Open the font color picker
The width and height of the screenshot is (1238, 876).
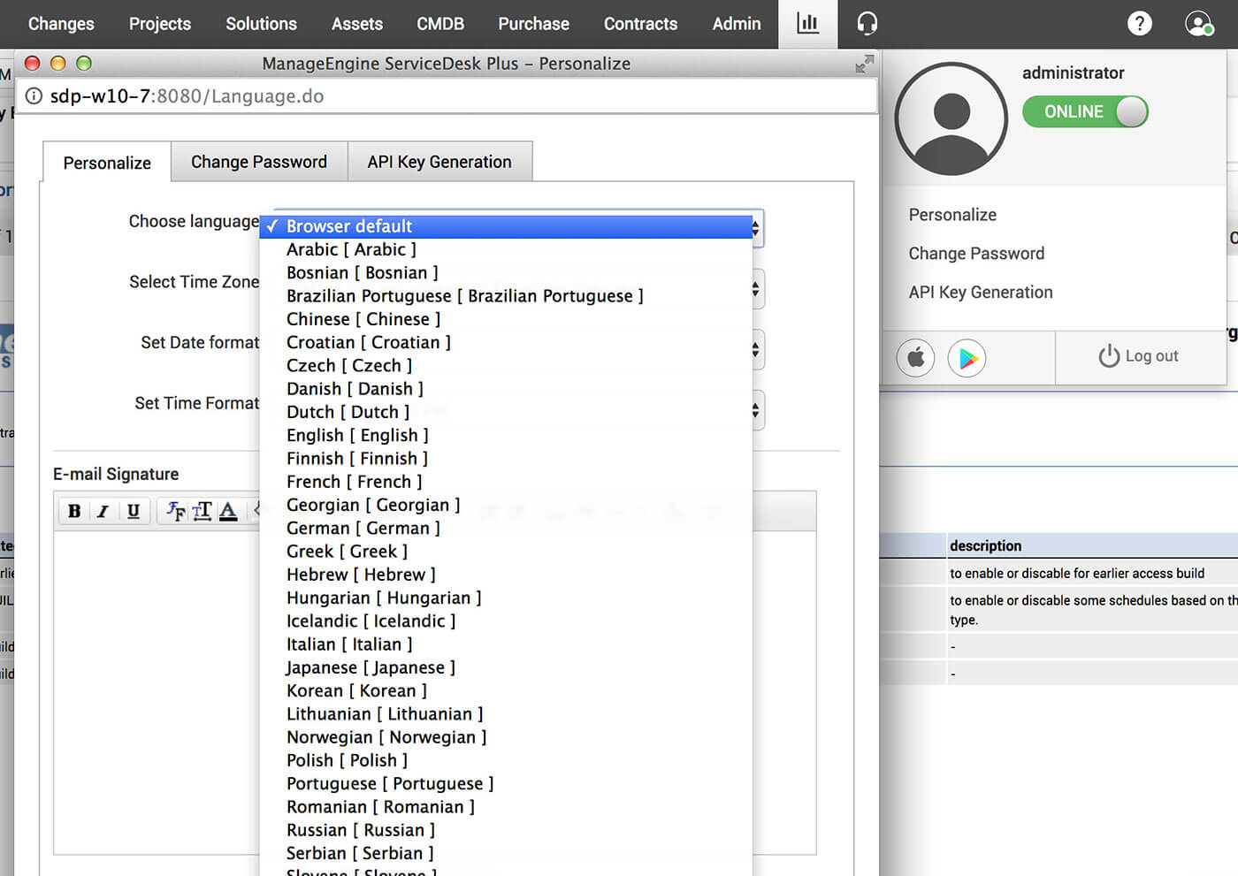pos(228,511)
